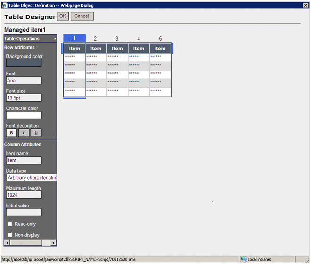This screenshot has width=311, height=264.
Task: Click the Row Attributes section heading
Action: [19, 47]
